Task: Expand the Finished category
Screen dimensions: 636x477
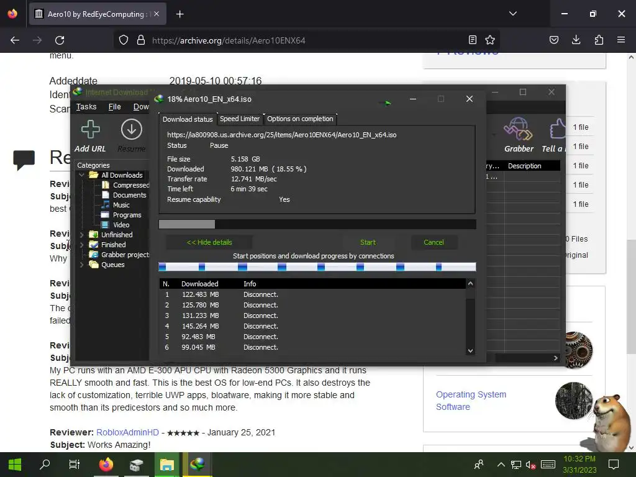Action: [x=82, y=245]
